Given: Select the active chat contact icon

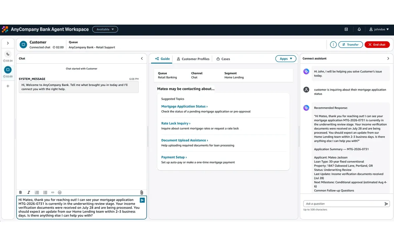Looking at the screenshot, I should point(8,70).
